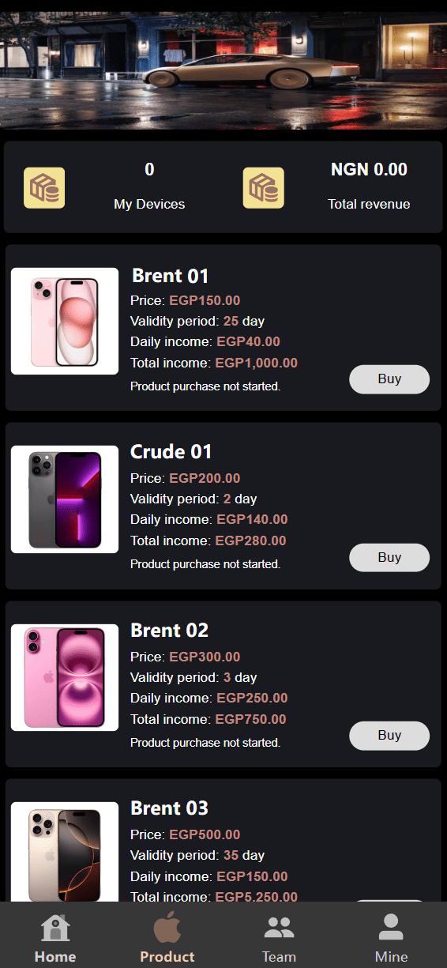Select the Brent 02 title
Viewport: 447px width, 968px height.
pos(170,631)
